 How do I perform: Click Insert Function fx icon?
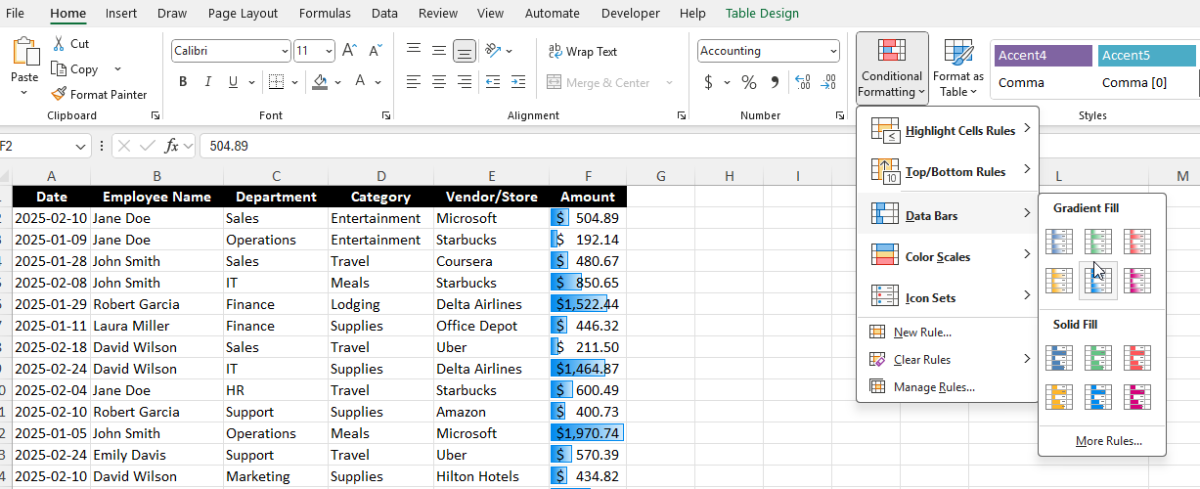coord(171,146)
